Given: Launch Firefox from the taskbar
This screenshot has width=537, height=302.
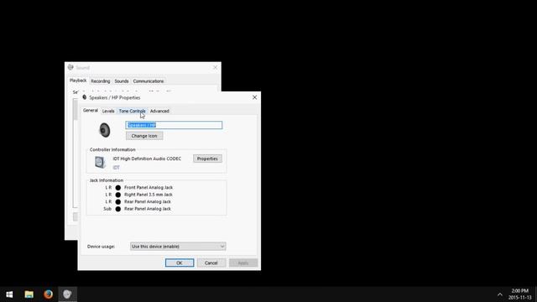Looking at the screenshot, I should coord(49,294).
